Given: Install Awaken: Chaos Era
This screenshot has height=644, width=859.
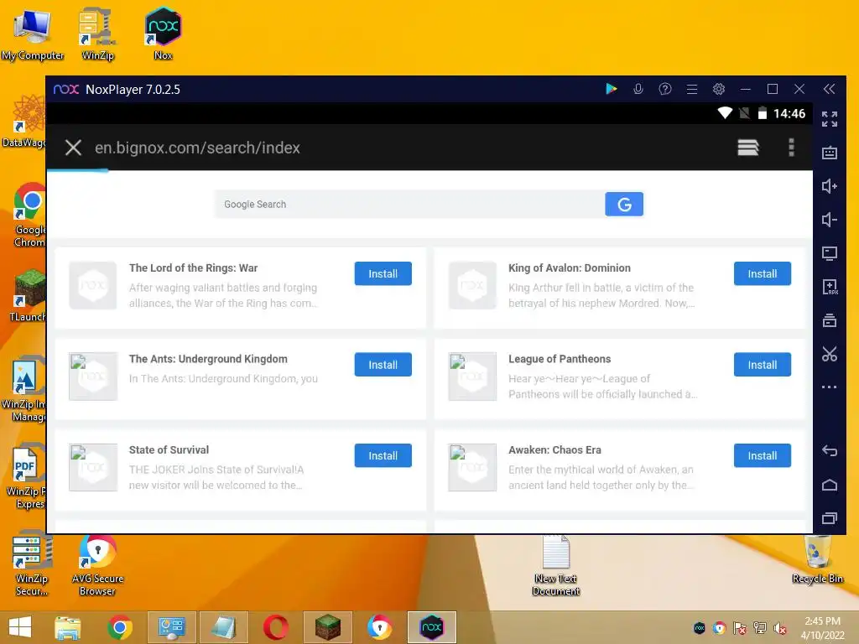Looking at the screenshot, I should coord(762,455).
